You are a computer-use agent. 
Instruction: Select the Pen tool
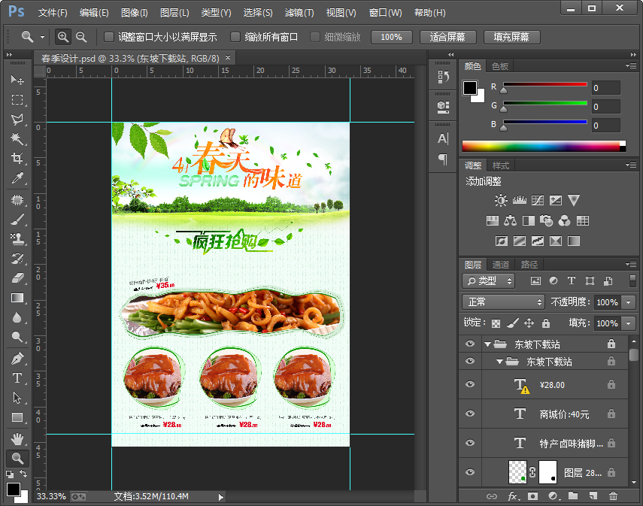click(x=17, y=359)
